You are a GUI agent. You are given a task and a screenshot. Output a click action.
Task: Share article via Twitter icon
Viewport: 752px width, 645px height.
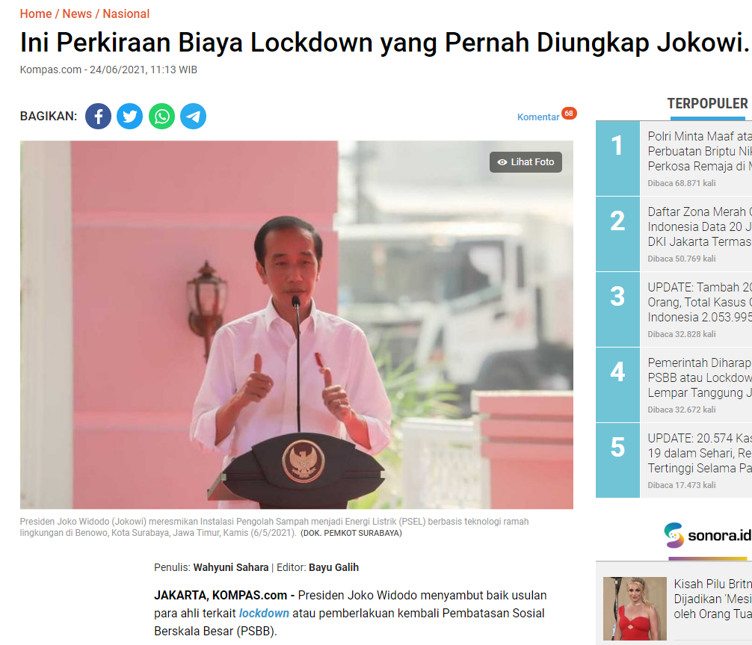130,116
